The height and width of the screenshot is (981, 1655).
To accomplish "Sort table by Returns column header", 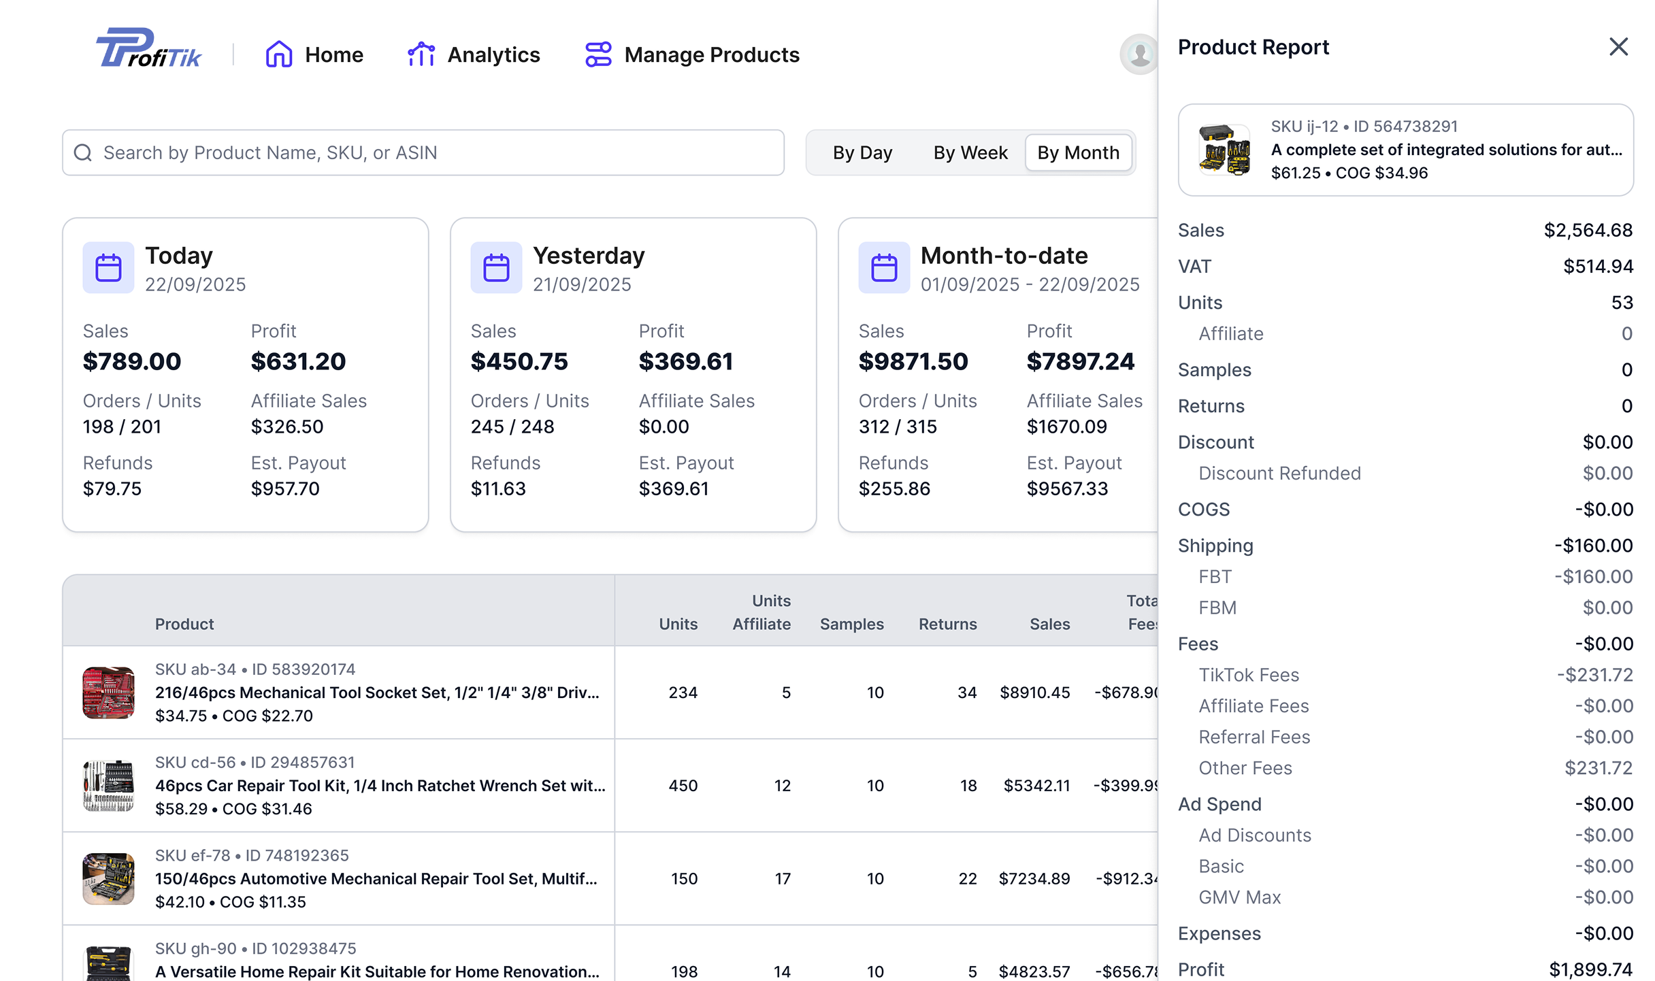I will click(x=947, y=624).
